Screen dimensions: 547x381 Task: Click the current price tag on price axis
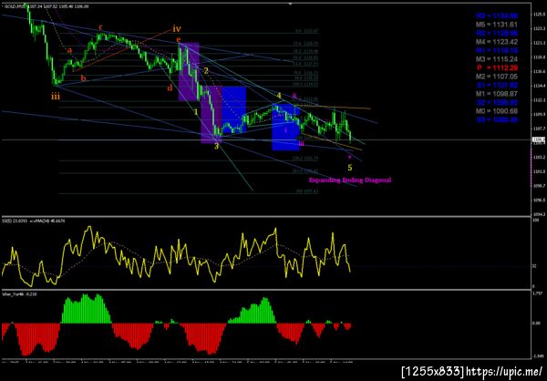pos(539,139)
